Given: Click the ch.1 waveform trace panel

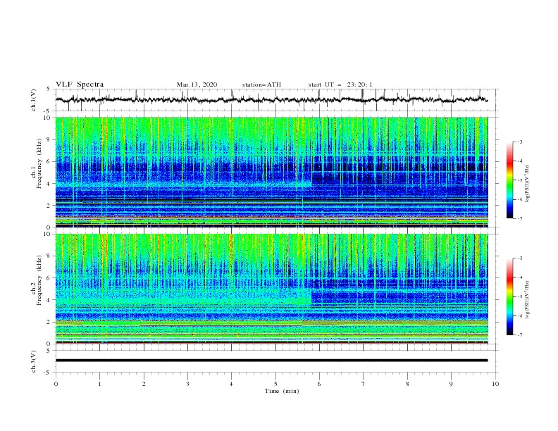Looking at the screenshot, I should click(x=277, y=100).
